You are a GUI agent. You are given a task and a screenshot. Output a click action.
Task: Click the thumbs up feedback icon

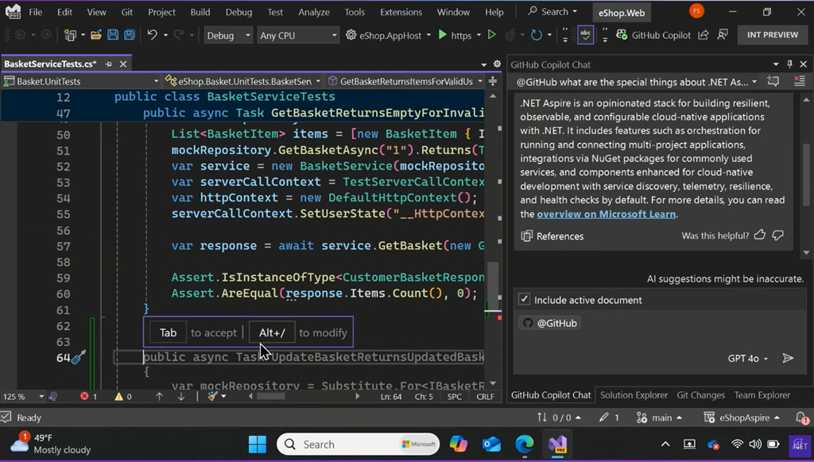click(759, 235)
